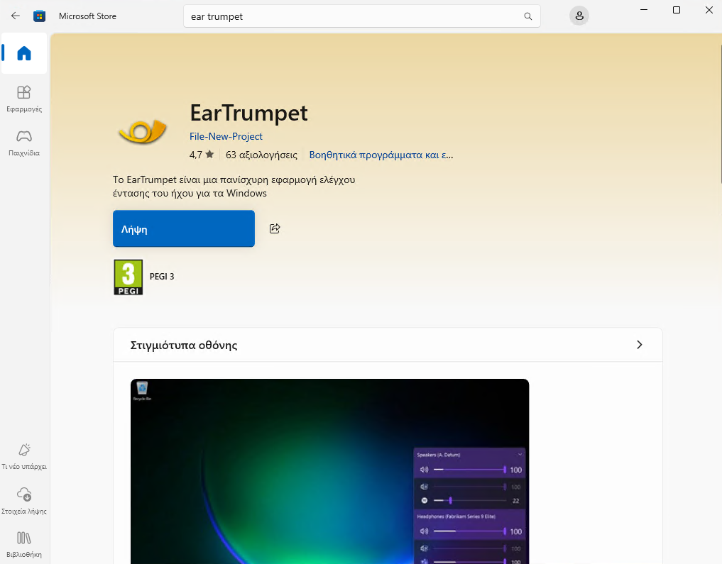Click the 4,7 star rating
The width and height of the screenshot is (722, 564).
click(202, 155)
